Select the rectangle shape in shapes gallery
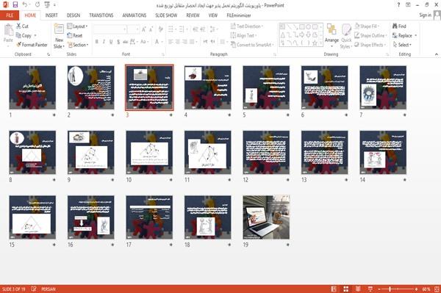The height and width of the screenshot is (293, 441). 302,27
